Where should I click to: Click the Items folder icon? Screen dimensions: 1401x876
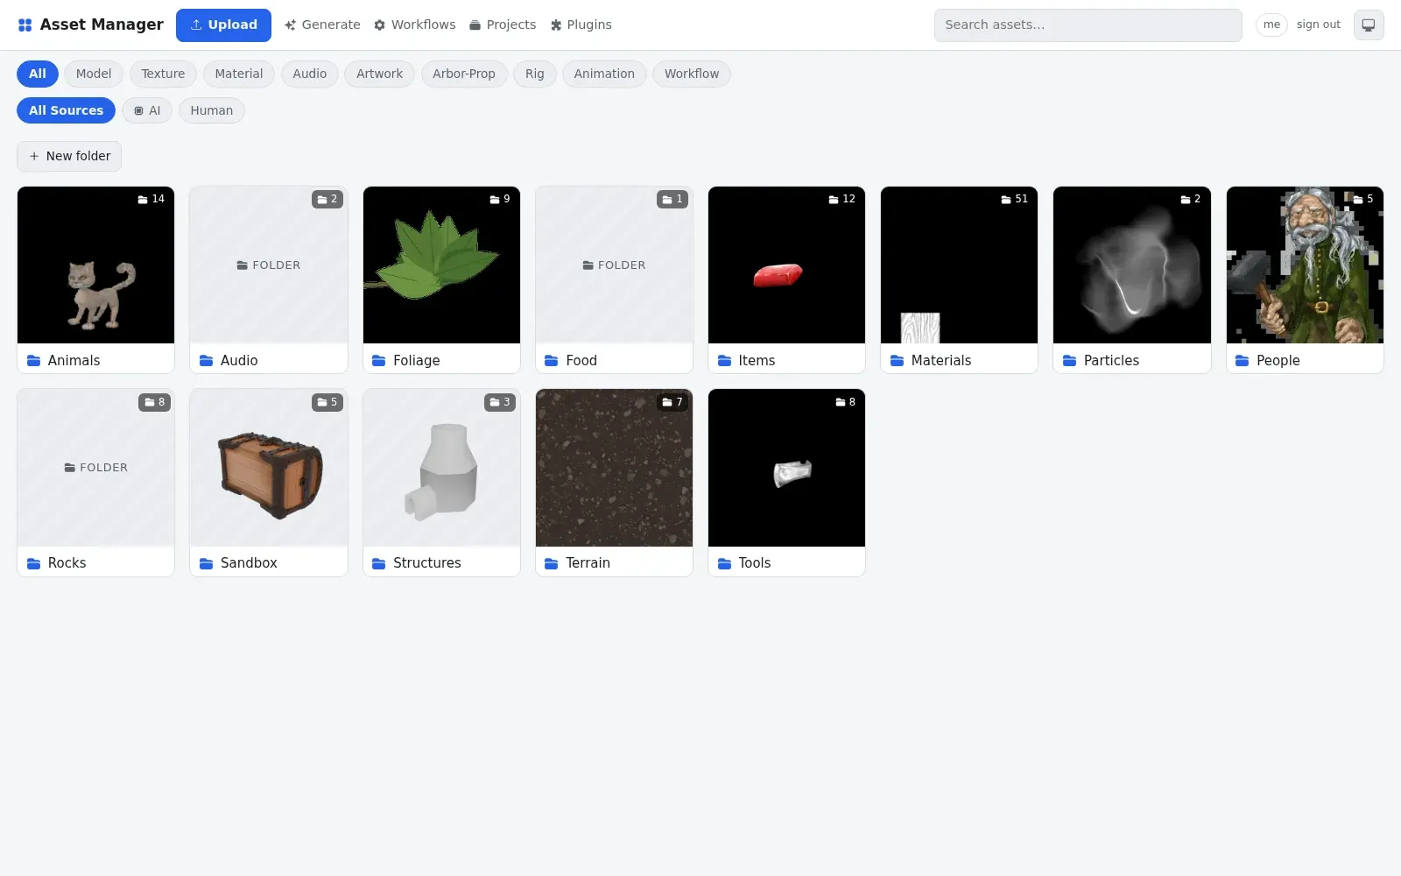coord(724,360)
